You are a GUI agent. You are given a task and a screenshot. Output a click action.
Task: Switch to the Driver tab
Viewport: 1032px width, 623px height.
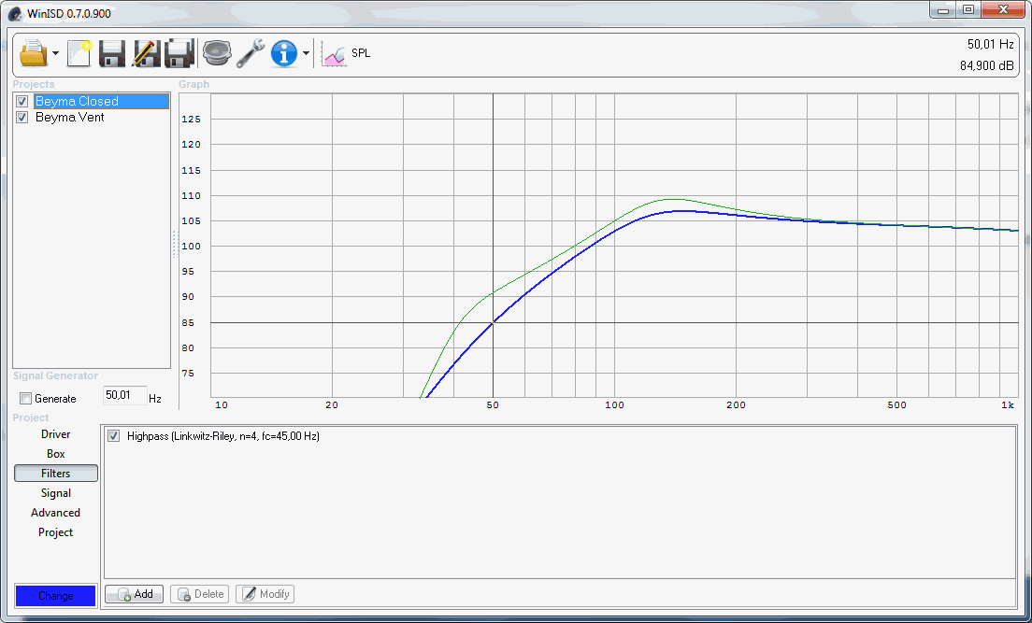[56, 434]
